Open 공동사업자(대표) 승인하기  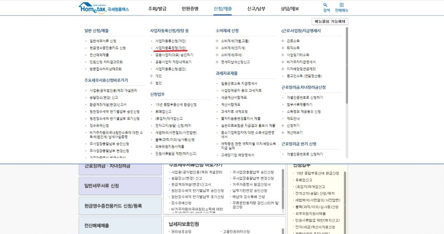(174, 55)
